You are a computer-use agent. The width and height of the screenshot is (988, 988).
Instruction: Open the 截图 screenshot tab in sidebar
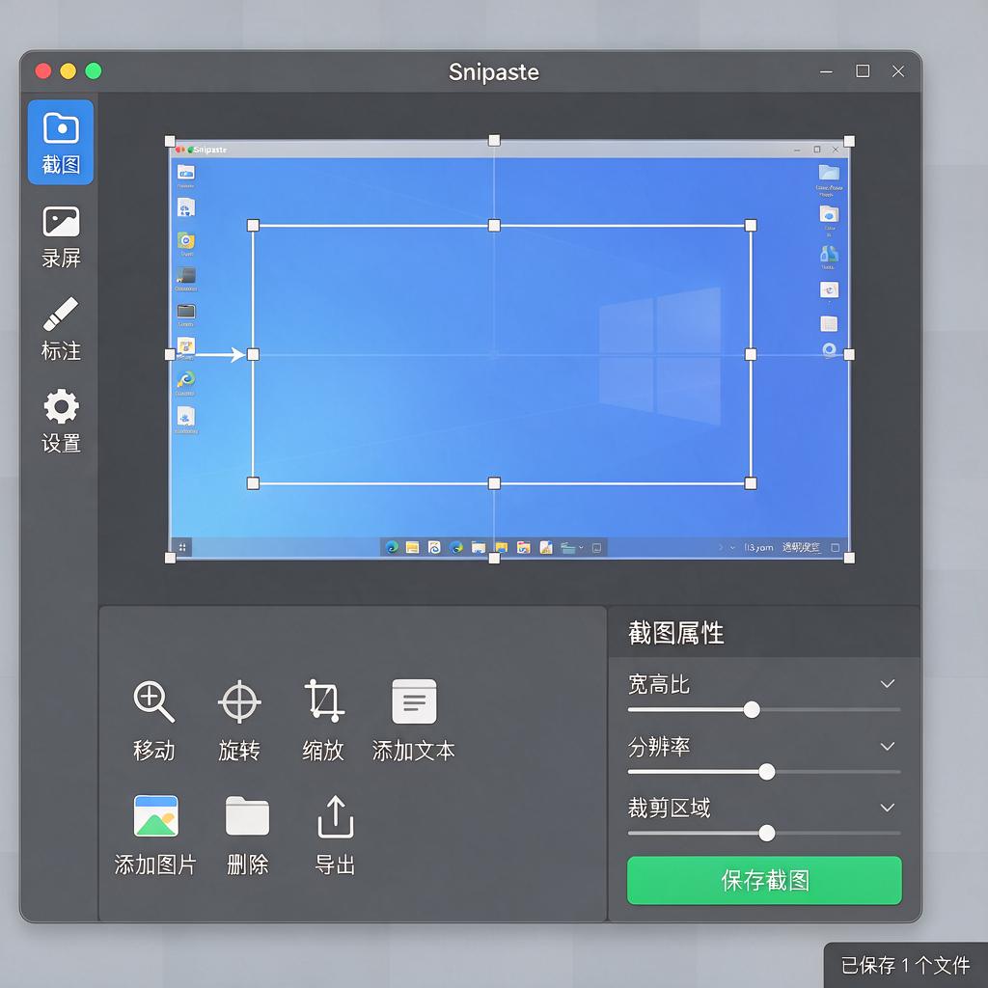(61, 143)
